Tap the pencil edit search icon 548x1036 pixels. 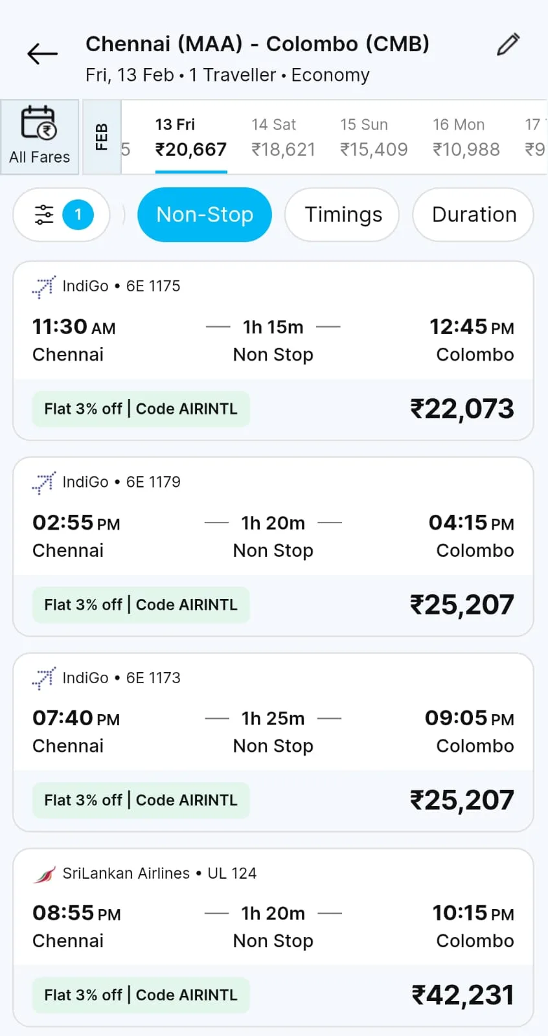(x=508, y=45)
